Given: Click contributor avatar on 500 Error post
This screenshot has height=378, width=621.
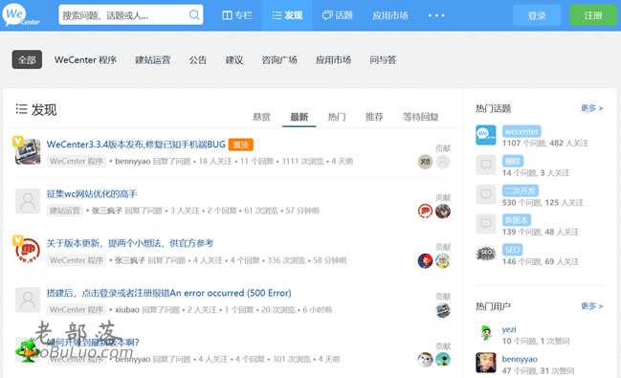Looking at the screenshot, I should click(443, 310).
